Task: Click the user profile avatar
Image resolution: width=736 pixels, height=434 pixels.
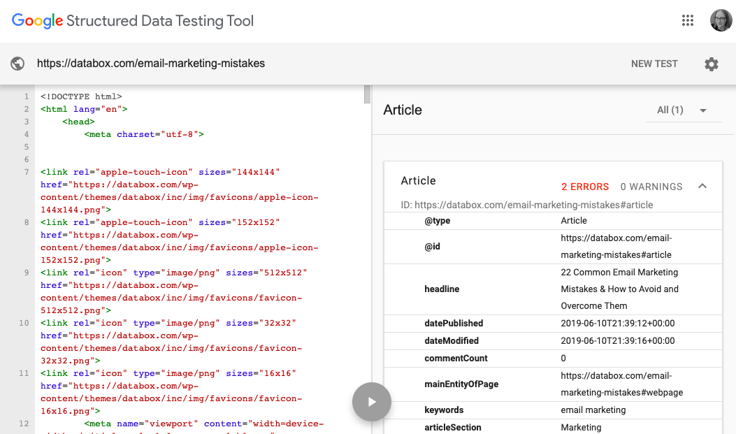Action: coord(721,20)
